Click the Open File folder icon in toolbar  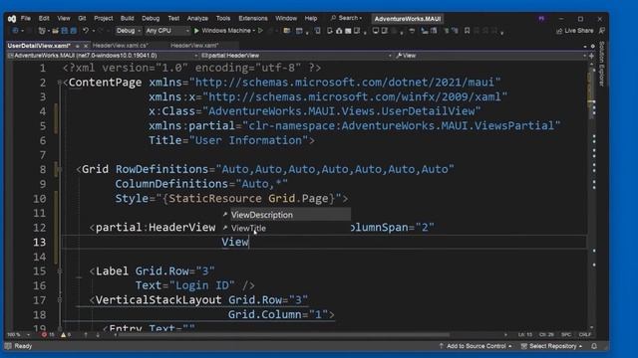coord(55,31)
